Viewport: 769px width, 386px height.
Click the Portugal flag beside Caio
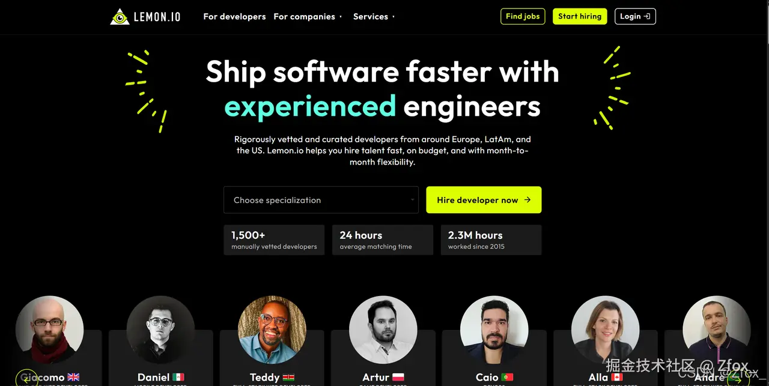pyautogui.click(x=507, y=377)
